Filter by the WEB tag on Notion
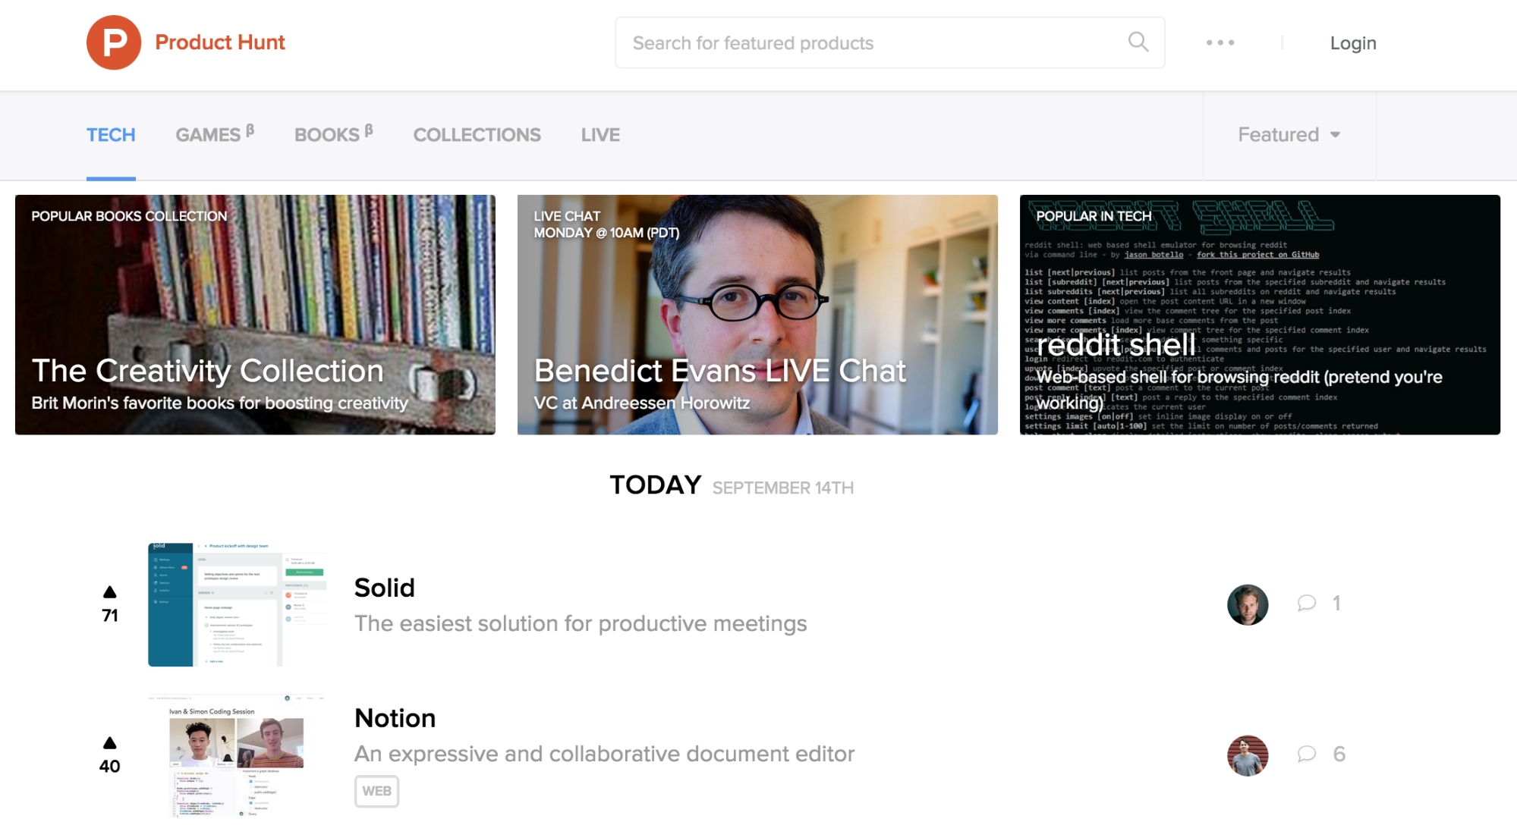 tap(376, 791)
